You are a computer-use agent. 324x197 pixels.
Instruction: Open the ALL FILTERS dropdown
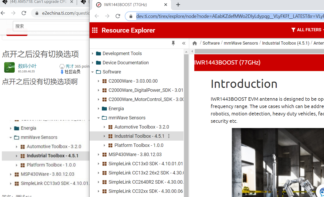click(x=307, y=30)
